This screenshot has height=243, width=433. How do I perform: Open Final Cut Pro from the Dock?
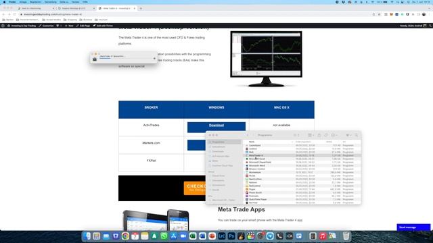(x=251, y=236)
